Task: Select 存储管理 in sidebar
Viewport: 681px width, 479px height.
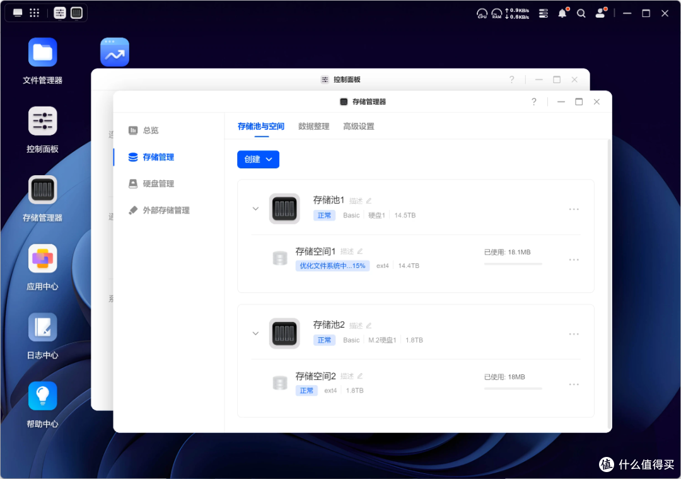Action: point(151,157)
